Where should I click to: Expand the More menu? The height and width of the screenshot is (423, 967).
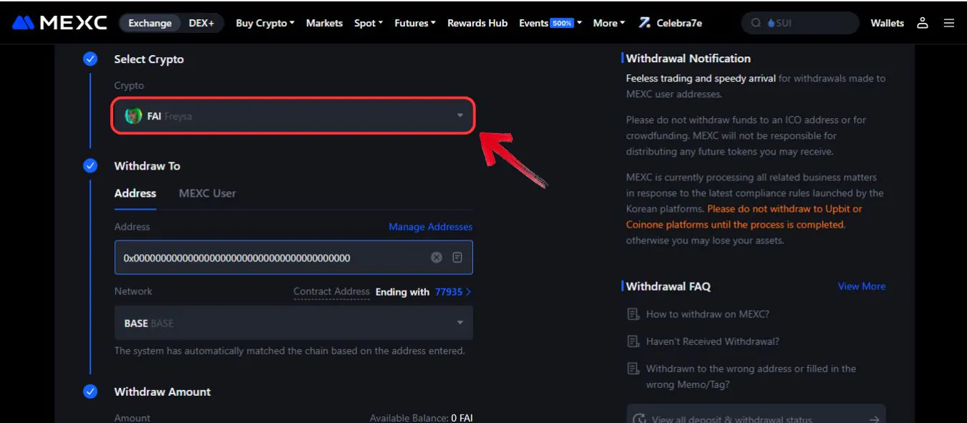(609, 23)
